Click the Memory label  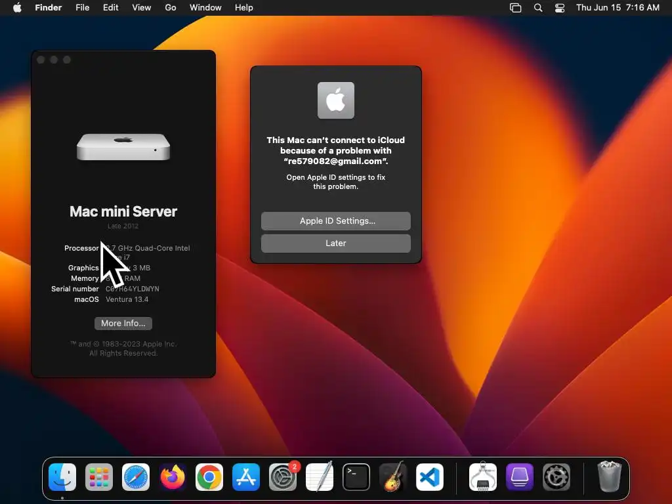85,278
